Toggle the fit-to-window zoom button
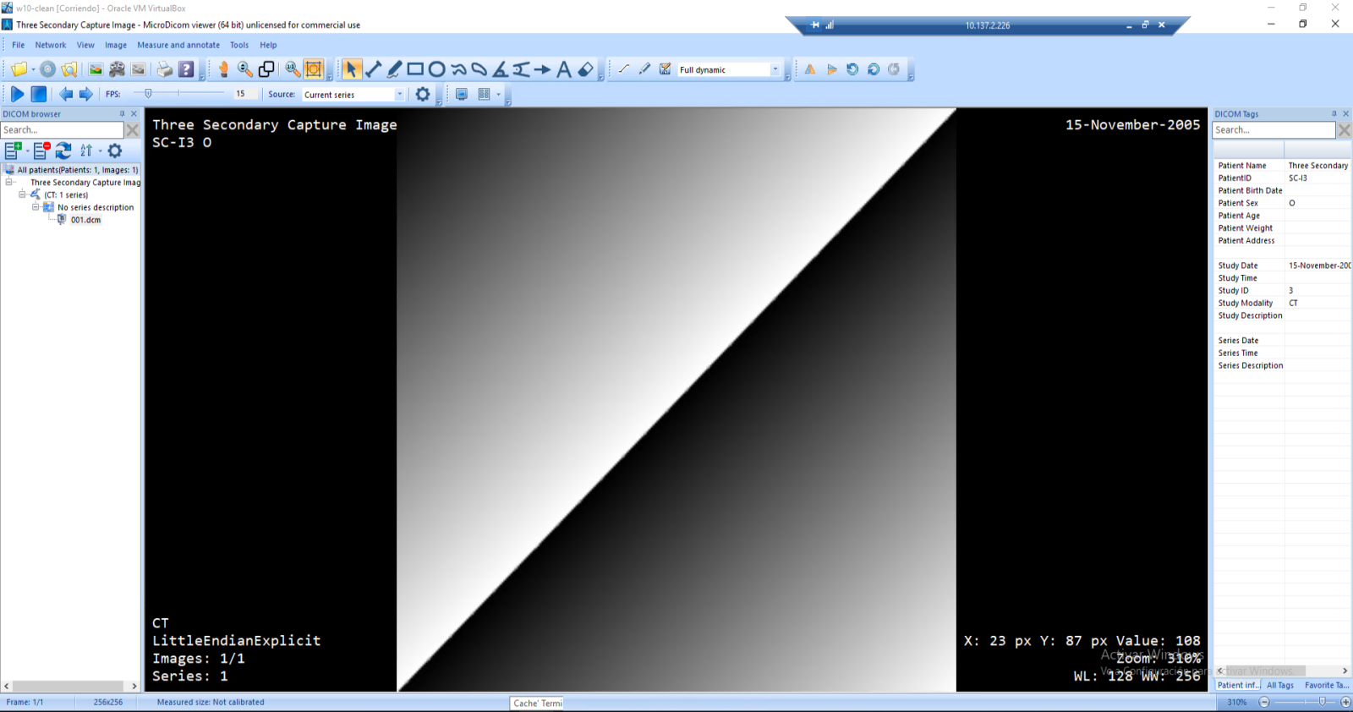The height and width of the screenshot is (712, 1353). [x=314, y=69]
